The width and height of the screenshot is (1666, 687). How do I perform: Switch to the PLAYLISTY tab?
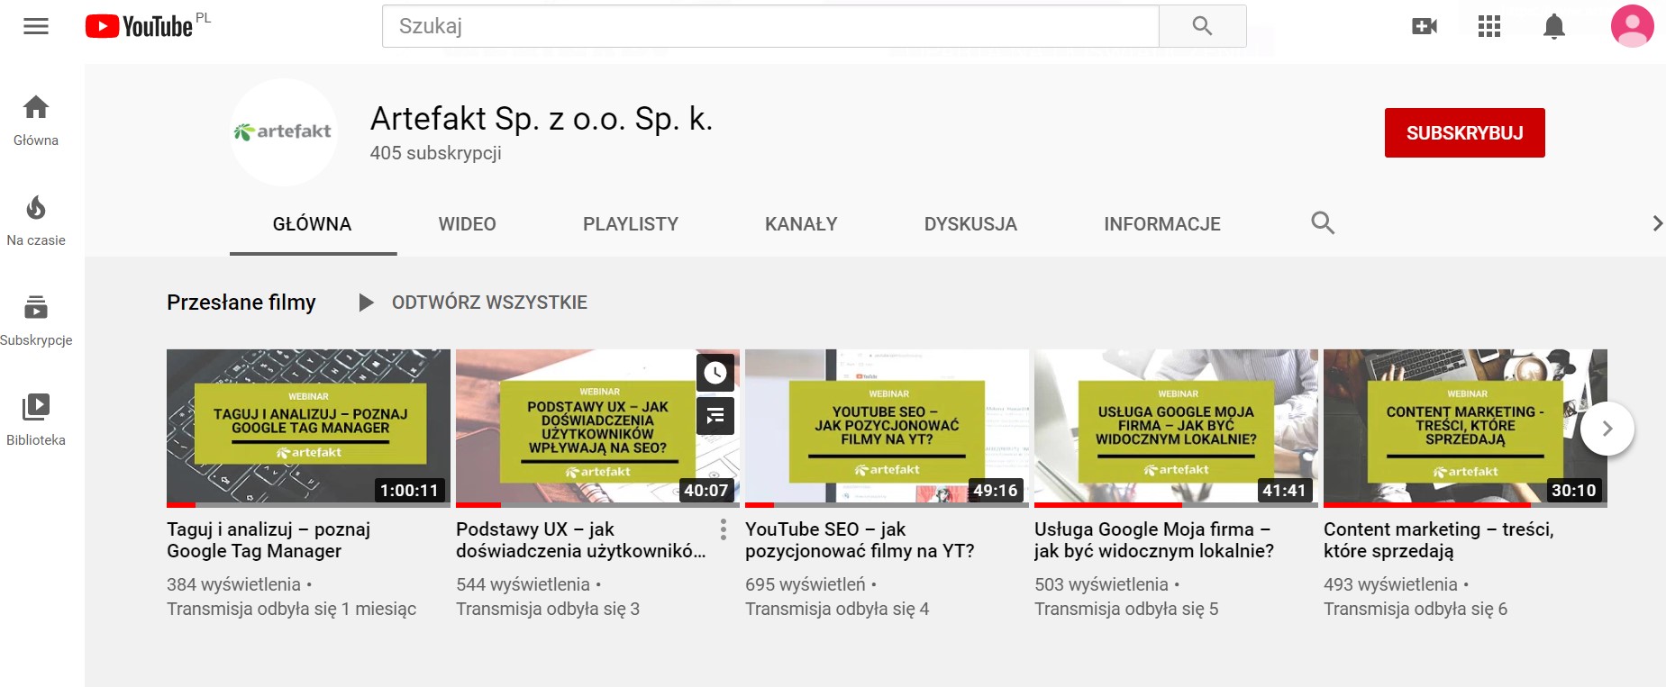click(x=631, y=224)
